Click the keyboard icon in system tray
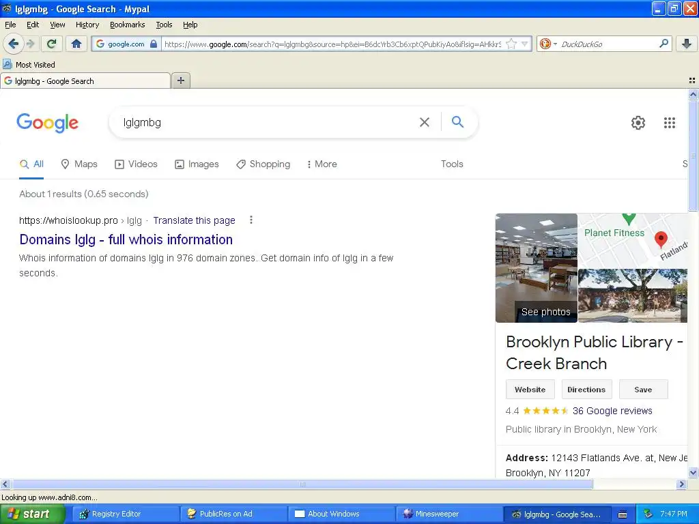This screenshot has width=699, height=524. tap(623, 514)
